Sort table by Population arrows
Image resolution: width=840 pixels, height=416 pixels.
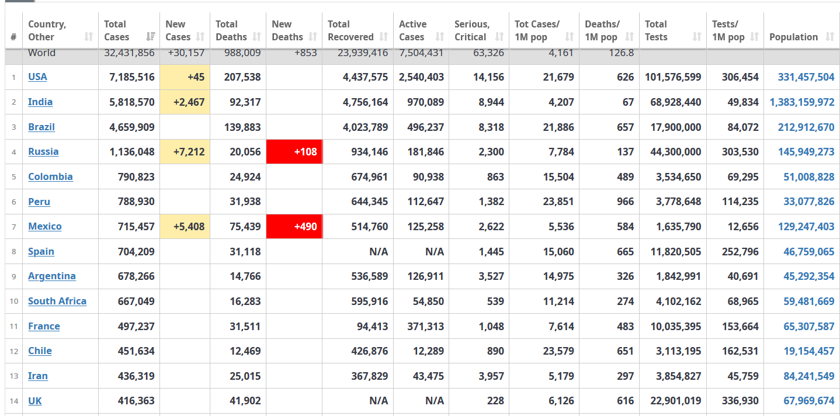(830, 37)
